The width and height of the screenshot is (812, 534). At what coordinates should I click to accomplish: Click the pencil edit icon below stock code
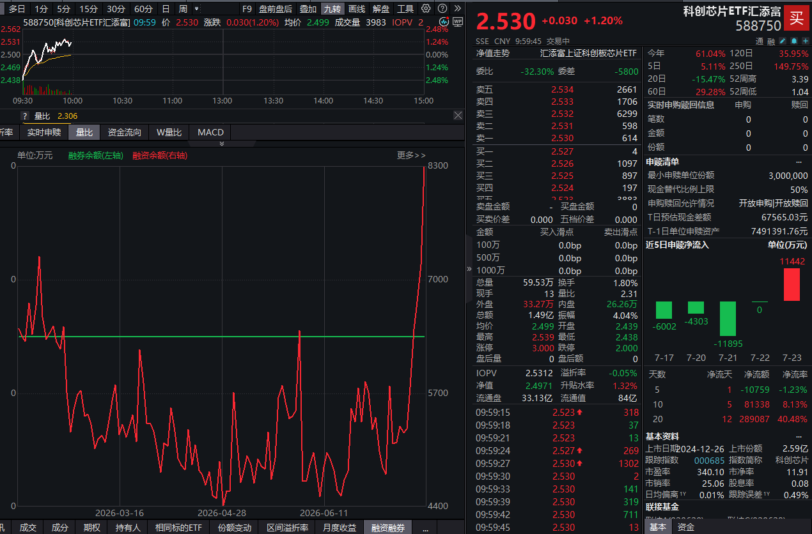(783, 41)
